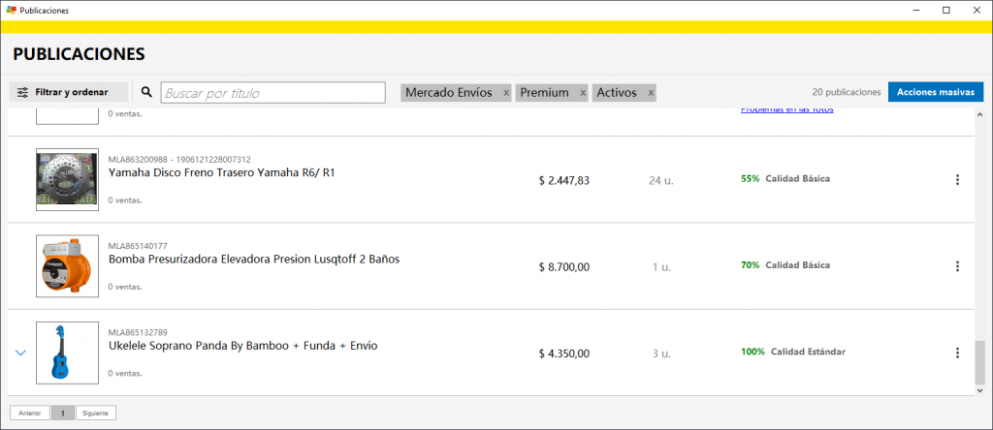Click the scrollbar down arrow
The image size is (993, 430).
pos(979,391)
